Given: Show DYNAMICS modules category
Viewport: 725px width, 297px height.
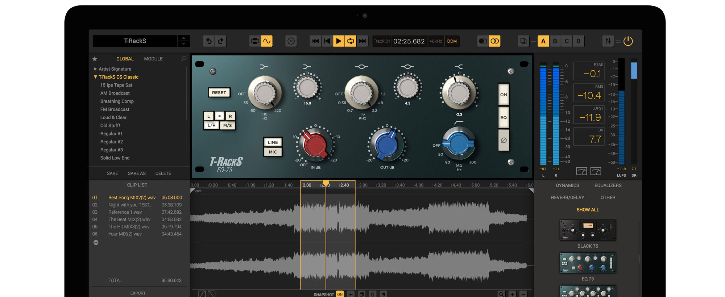Looking at the screenshot, I should pyautogui.click(x=567, y=185).
